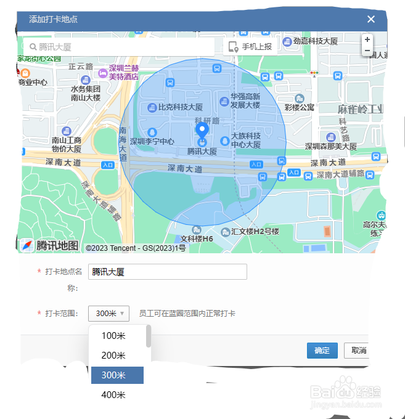Click the 高尔夫 marker icon
This screenshot has height=419, width=405.
tap(381, 216)
